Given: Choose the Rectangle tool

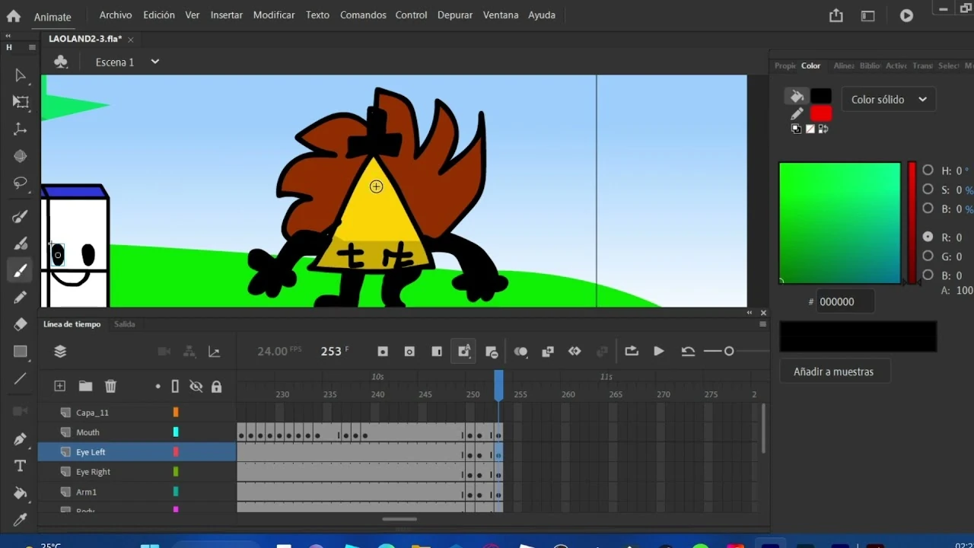Looking at the screenshot, I should (21, 352).
